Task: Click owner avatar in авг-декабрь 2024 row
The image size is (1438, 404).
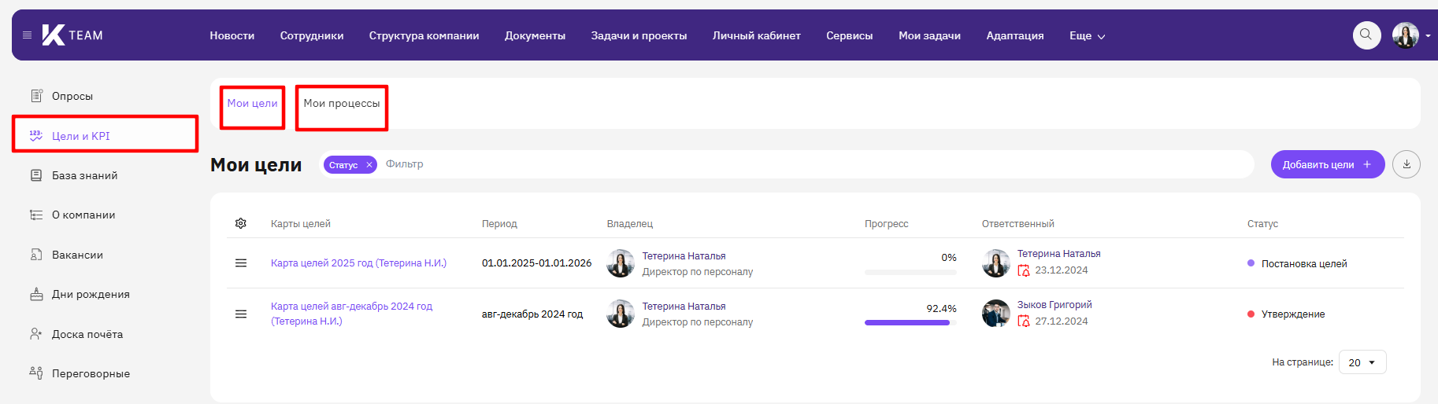Action: (621, 314)
